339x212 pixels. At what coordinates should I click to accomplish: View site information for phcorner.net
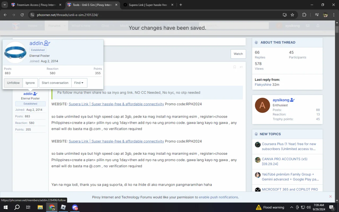tap(32, 15)
